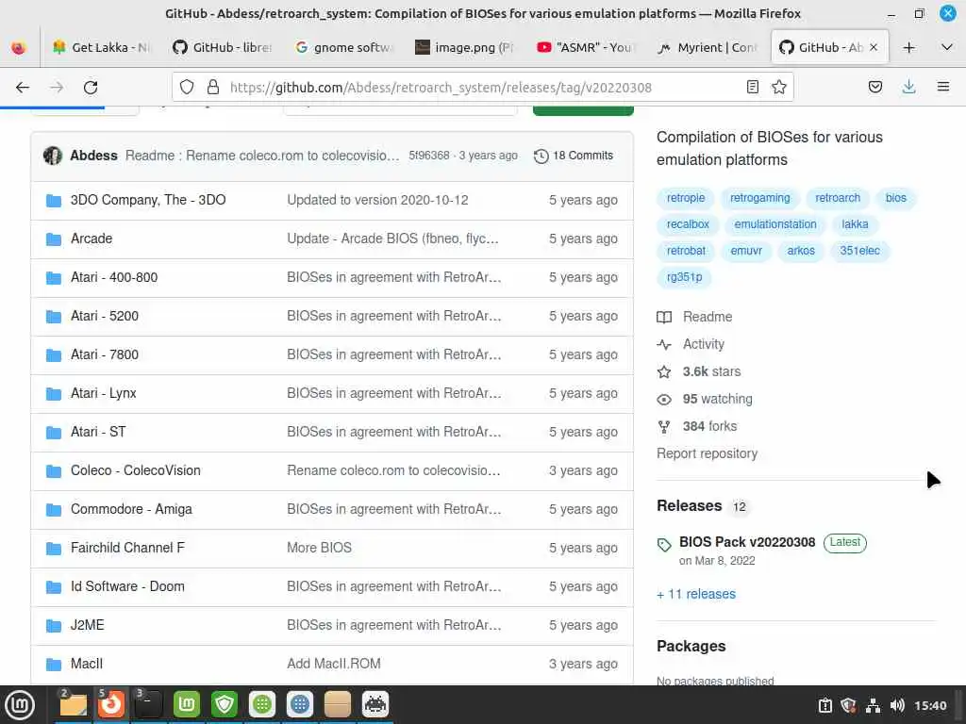Open the Atari - 400-800 folder
Viewport: 966px width, 724px height.
(x=114, y=278)
